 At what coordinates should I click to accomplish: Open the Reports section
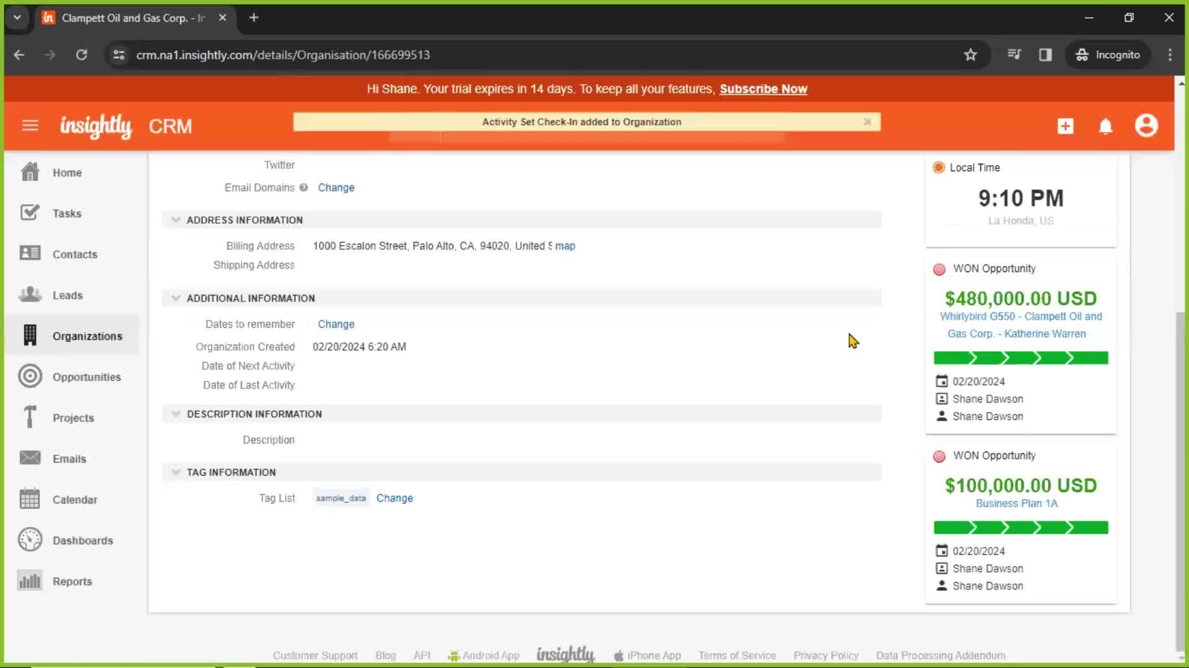click(72, 581)
